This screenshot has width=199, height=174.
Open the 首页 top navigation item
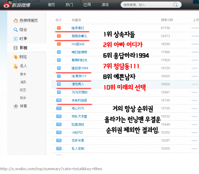51,5
